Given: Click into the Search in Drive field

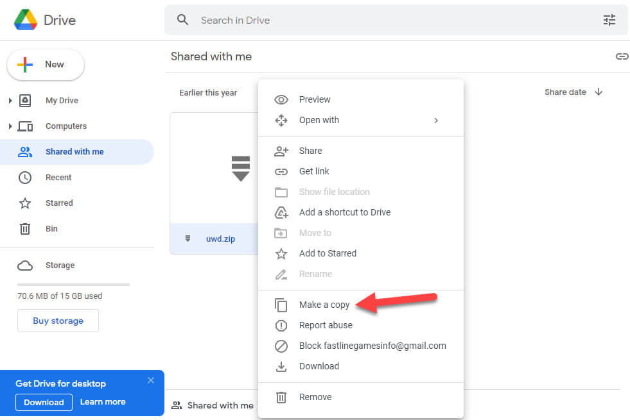Looking at the screenshot, I should 385,20.
